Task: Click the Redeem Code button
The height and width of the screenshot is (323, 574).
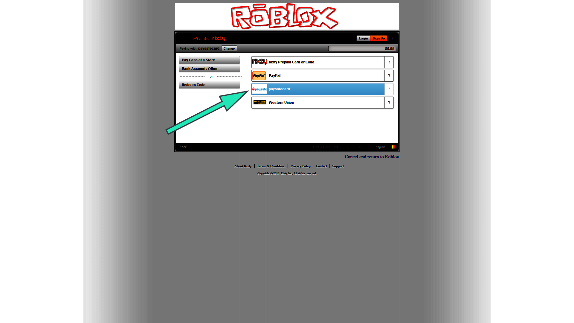Action: tap(210, 85)
